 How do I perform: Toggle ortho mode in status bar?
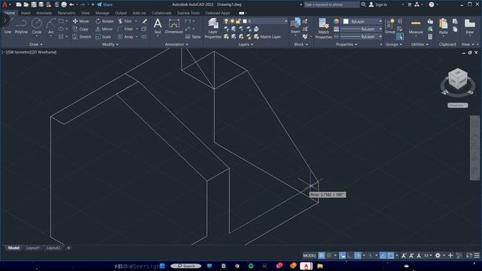(350, 255)
